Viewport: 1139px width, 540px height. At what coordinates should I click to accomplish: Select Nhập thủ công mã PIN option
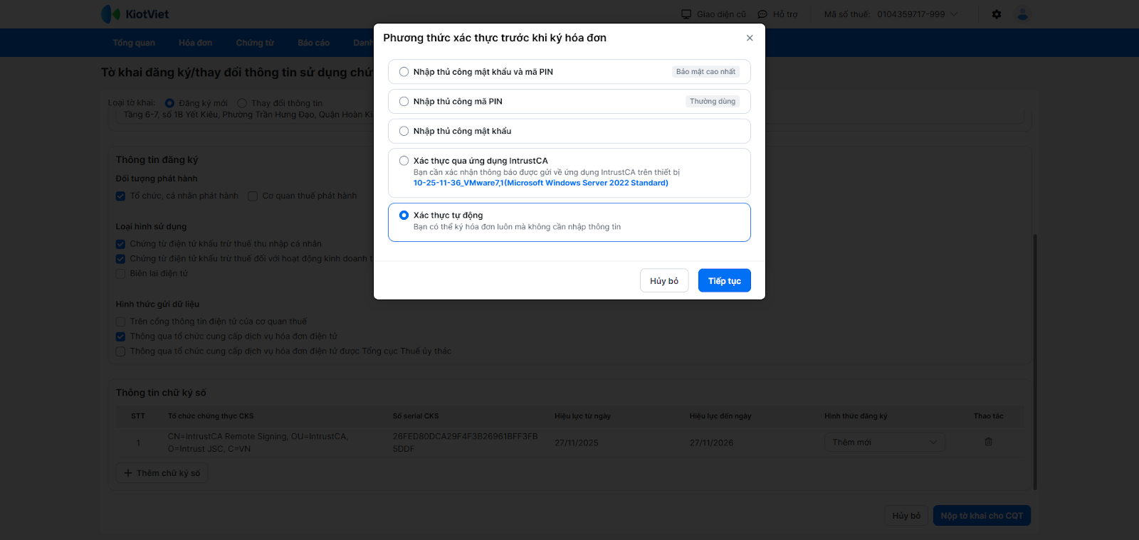(x=404, y=102)
